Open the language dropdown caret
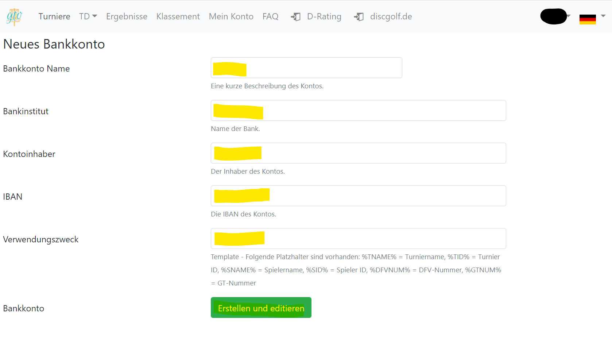The height and width of the screenshot is (346, 612). 603,16
